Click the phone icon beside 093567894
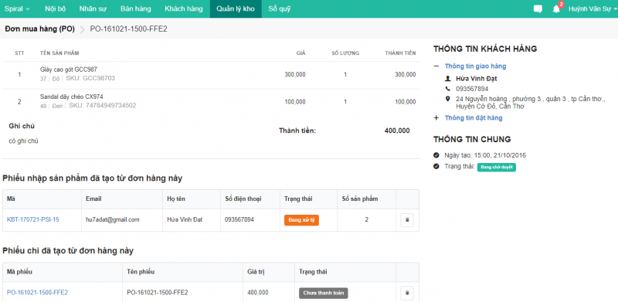 pos(447,89)
